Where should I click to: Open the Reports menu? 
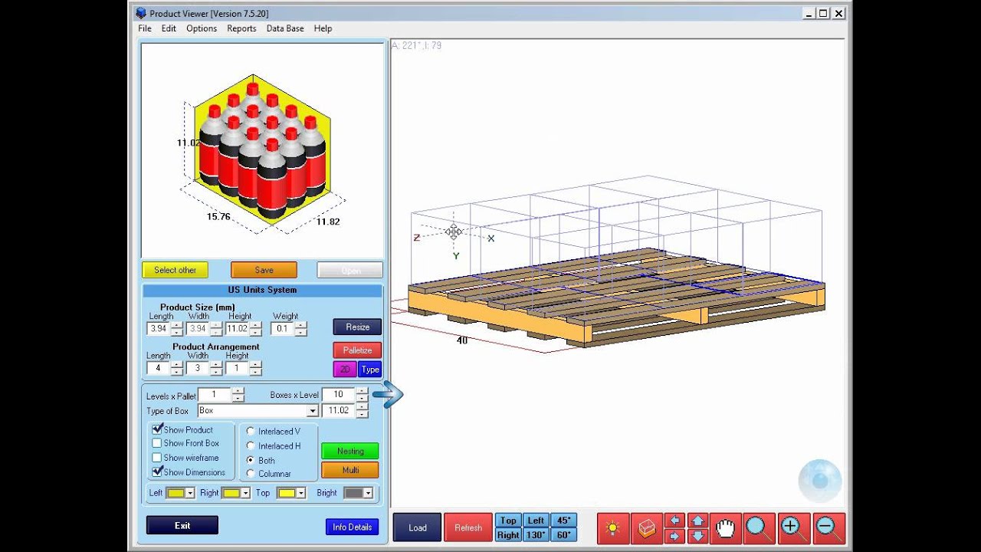[241, 28]
